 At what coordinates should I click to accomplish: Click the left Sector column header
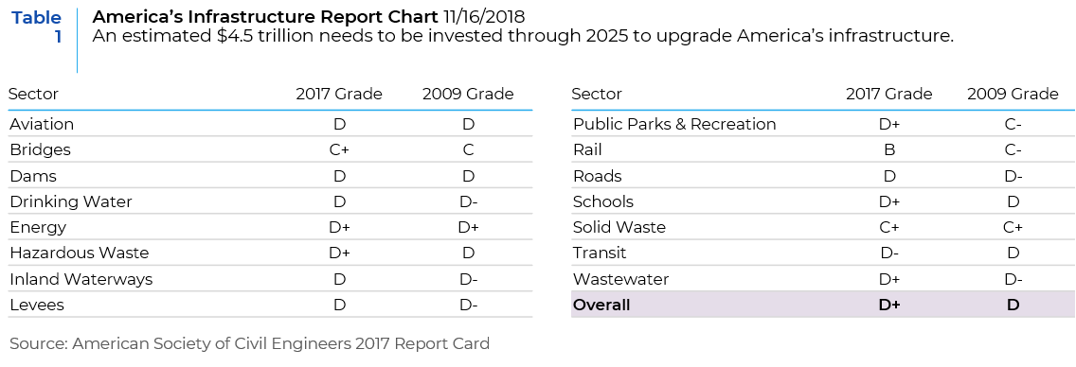click(34, 94)
